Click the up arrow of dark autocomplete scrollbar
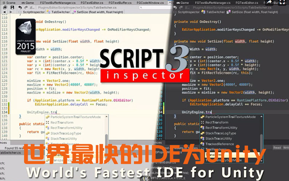Image resolution: width=289 pixels, height=181 pixels. point(261,117)
